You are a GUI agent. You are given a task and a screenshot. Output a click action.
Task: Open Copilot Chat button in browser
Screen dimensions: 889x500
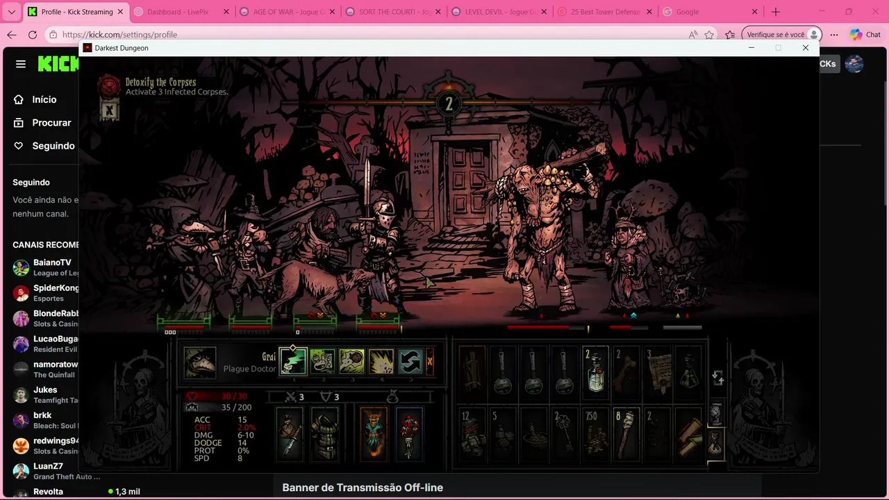tap(865, 35)
